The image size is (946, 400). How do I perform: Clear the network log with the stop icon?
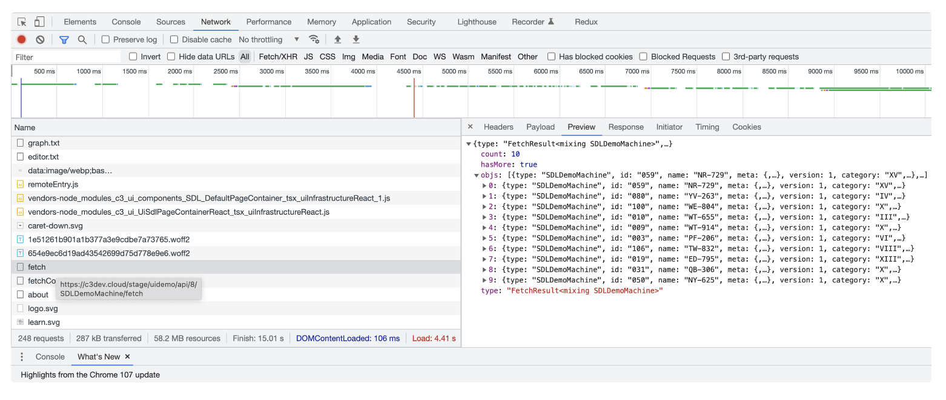point(40,39)
